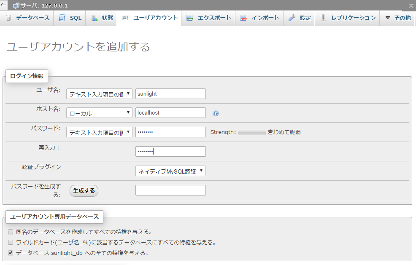416x265 pixels.
Task: Open the その他 menu
Action: (398, 18)
